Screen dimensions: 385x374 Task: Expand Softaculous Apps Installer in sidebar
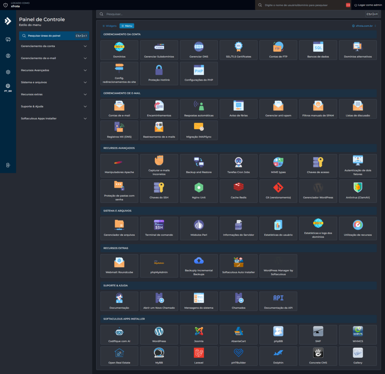[x=54, y=118]
